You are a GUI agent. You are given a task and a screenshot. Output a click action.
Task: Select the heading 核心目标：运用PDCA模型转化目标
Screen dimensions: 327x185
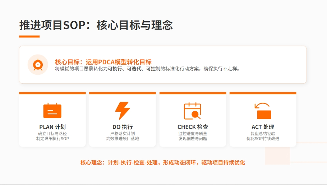pyautogui.click(x=103, y=62)
